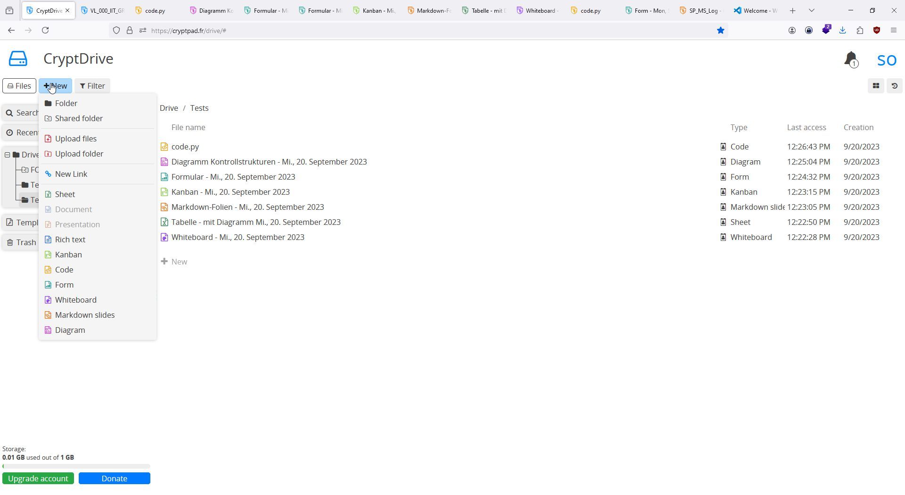Viewport: 905px width, 495px height.
Task: Create a new Form
Action: point(98,285)
